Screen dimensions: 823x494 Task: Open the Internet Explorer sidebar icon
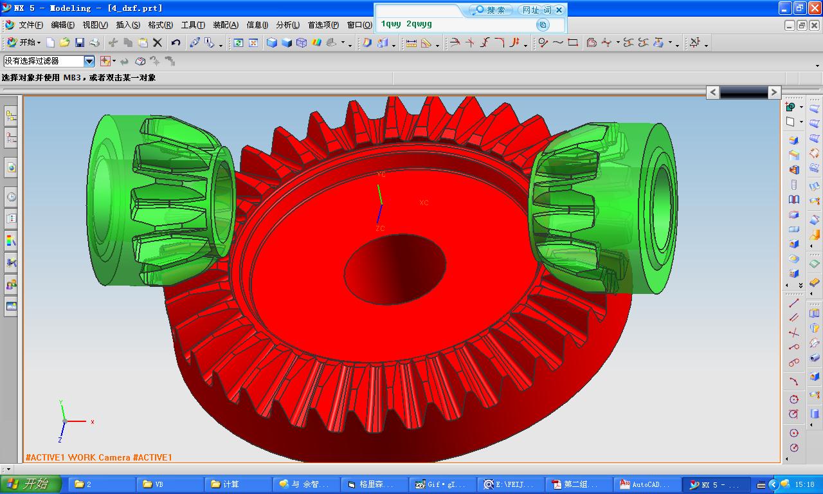click(11, 167)
